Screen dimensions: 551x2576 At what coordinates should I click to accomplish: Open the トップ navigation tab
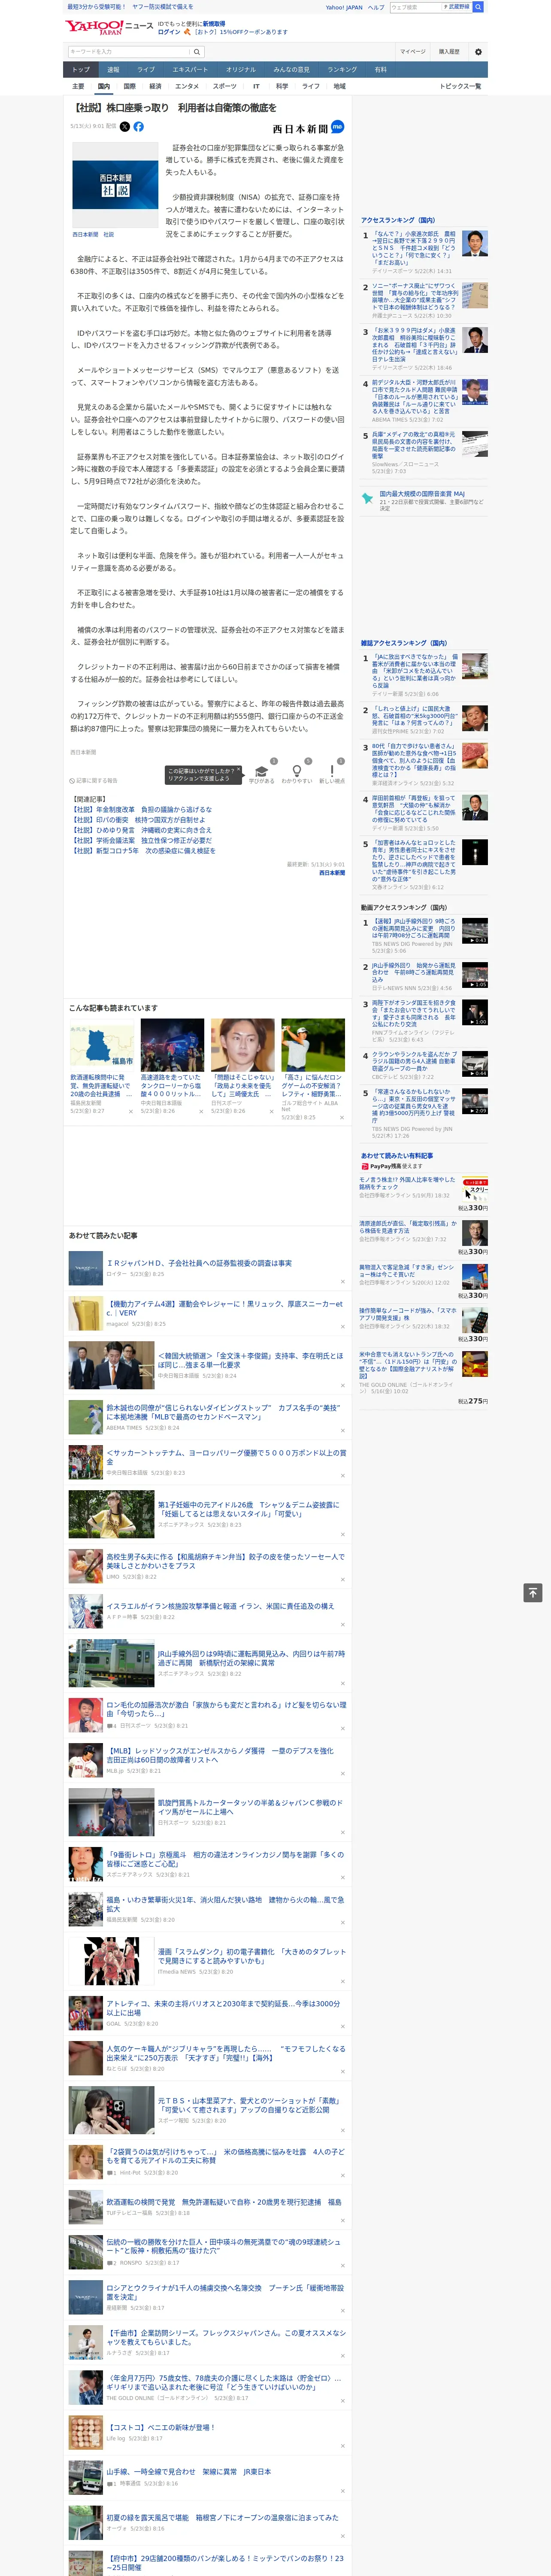tap(81, 70)
